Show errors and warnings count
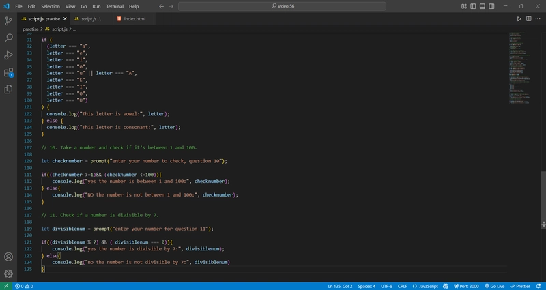This screenshot has width=546, height=290. coord(24,286)
